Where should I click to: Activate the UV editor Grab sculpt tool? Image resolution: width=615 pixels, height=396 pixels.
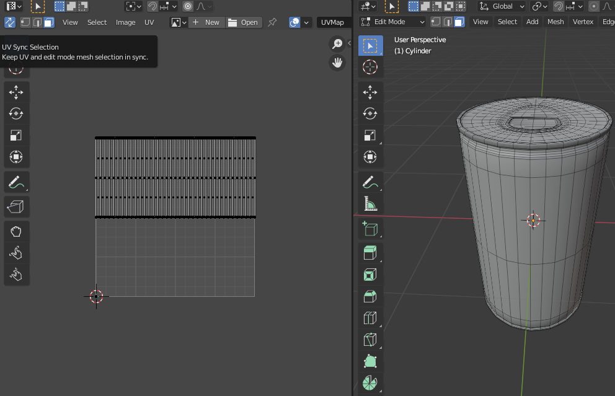click(16, 232)
